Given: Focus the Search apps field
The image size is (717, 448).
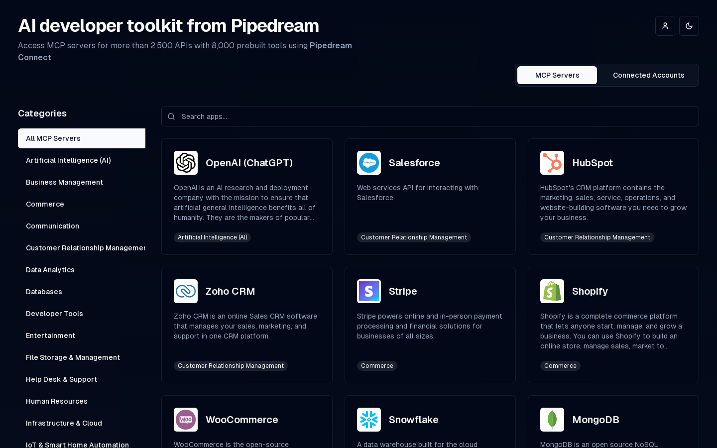Looking at the screenshot, I should pyautogui.click(x=430, y=116).
